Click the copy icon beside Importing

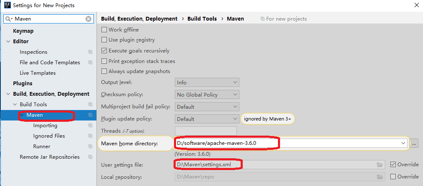[90, 126]
